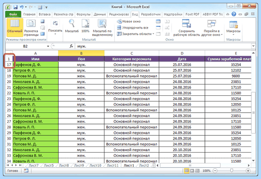Toggle Page Layout view in status bar
The height and width of the screenshot is (179, 261).
tap(192, 170)
